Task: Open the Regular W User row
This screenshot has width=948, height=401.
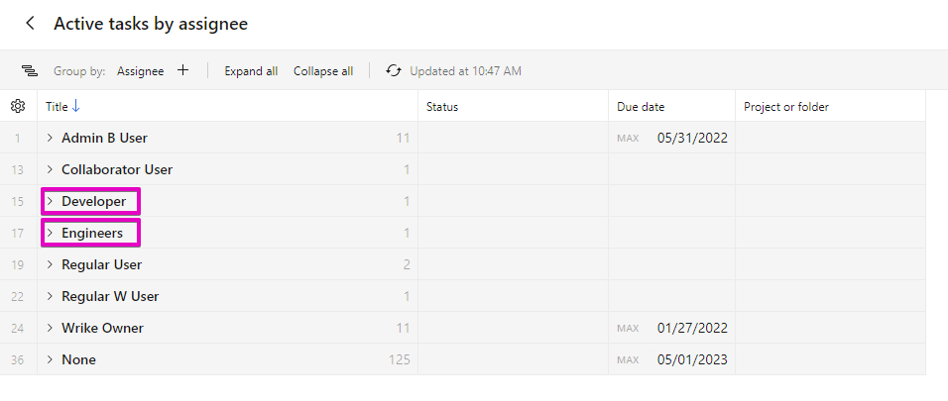Action: pos(110,296)
